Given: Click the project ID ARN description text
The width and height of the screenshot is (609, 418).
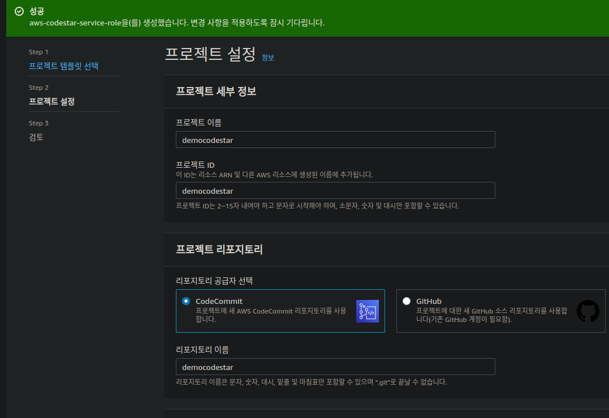Looking at the screenshot, I should click(x=274, y=175).
